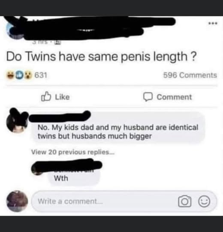This screenshot has height=232, width=223.
Task: Expand View 20 previous replies
Action: tap(73, 152)
